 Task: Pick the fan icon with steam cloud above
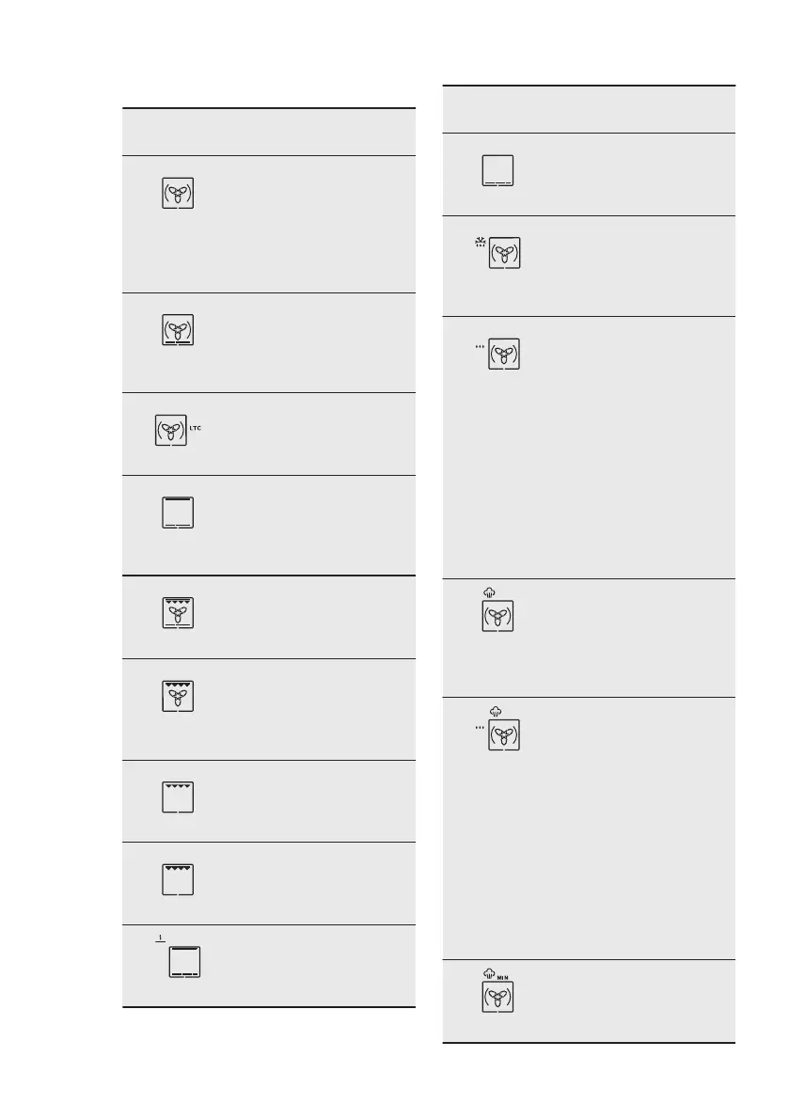(x=498, y=615)
